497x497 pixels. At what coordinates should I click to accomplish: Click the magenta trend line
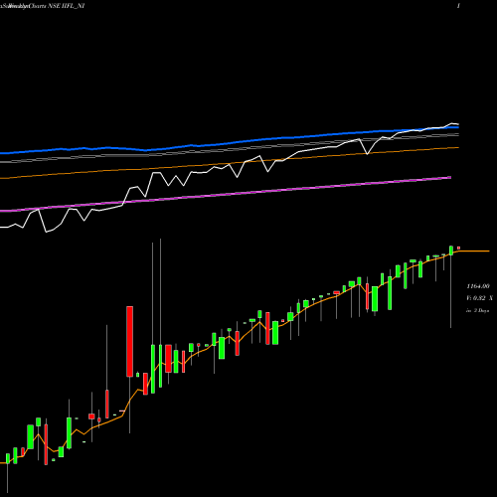click(x=226, y=194)
